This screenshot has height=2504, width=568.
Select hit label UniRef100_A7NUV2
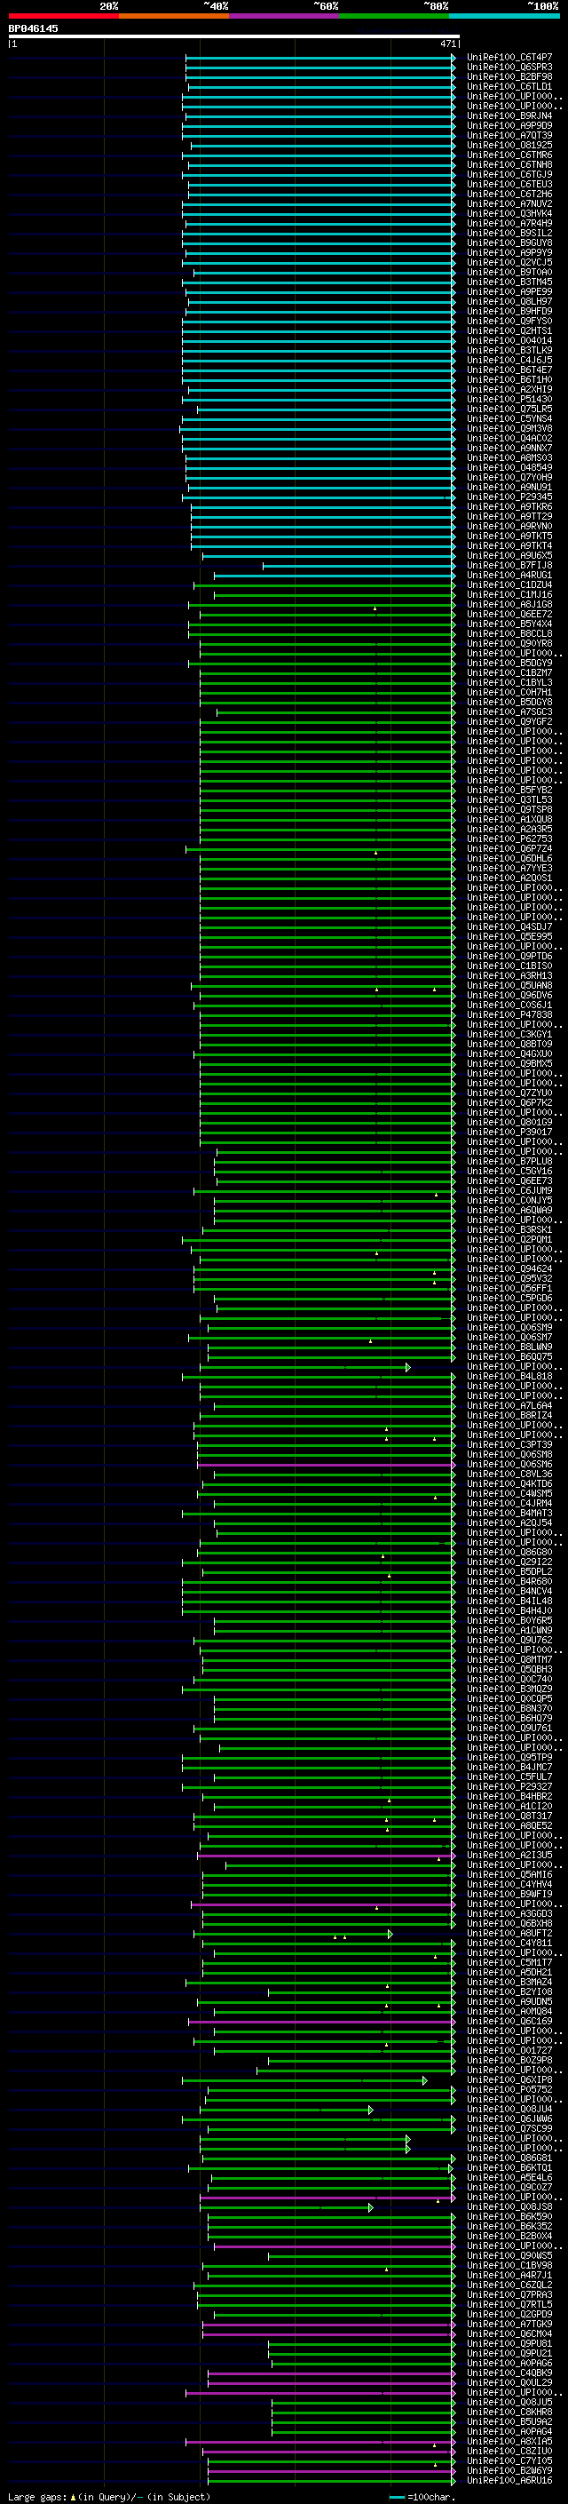[509, 204]
